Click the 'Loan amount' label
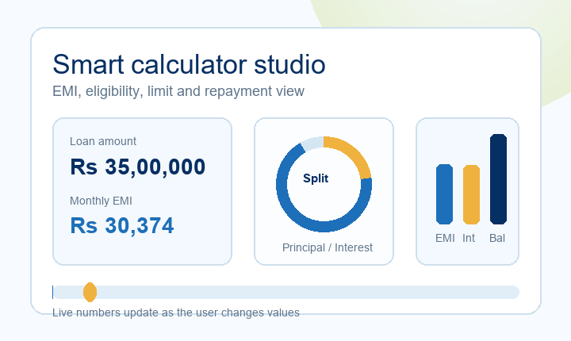Screen dimensions: 571x341 103,141
